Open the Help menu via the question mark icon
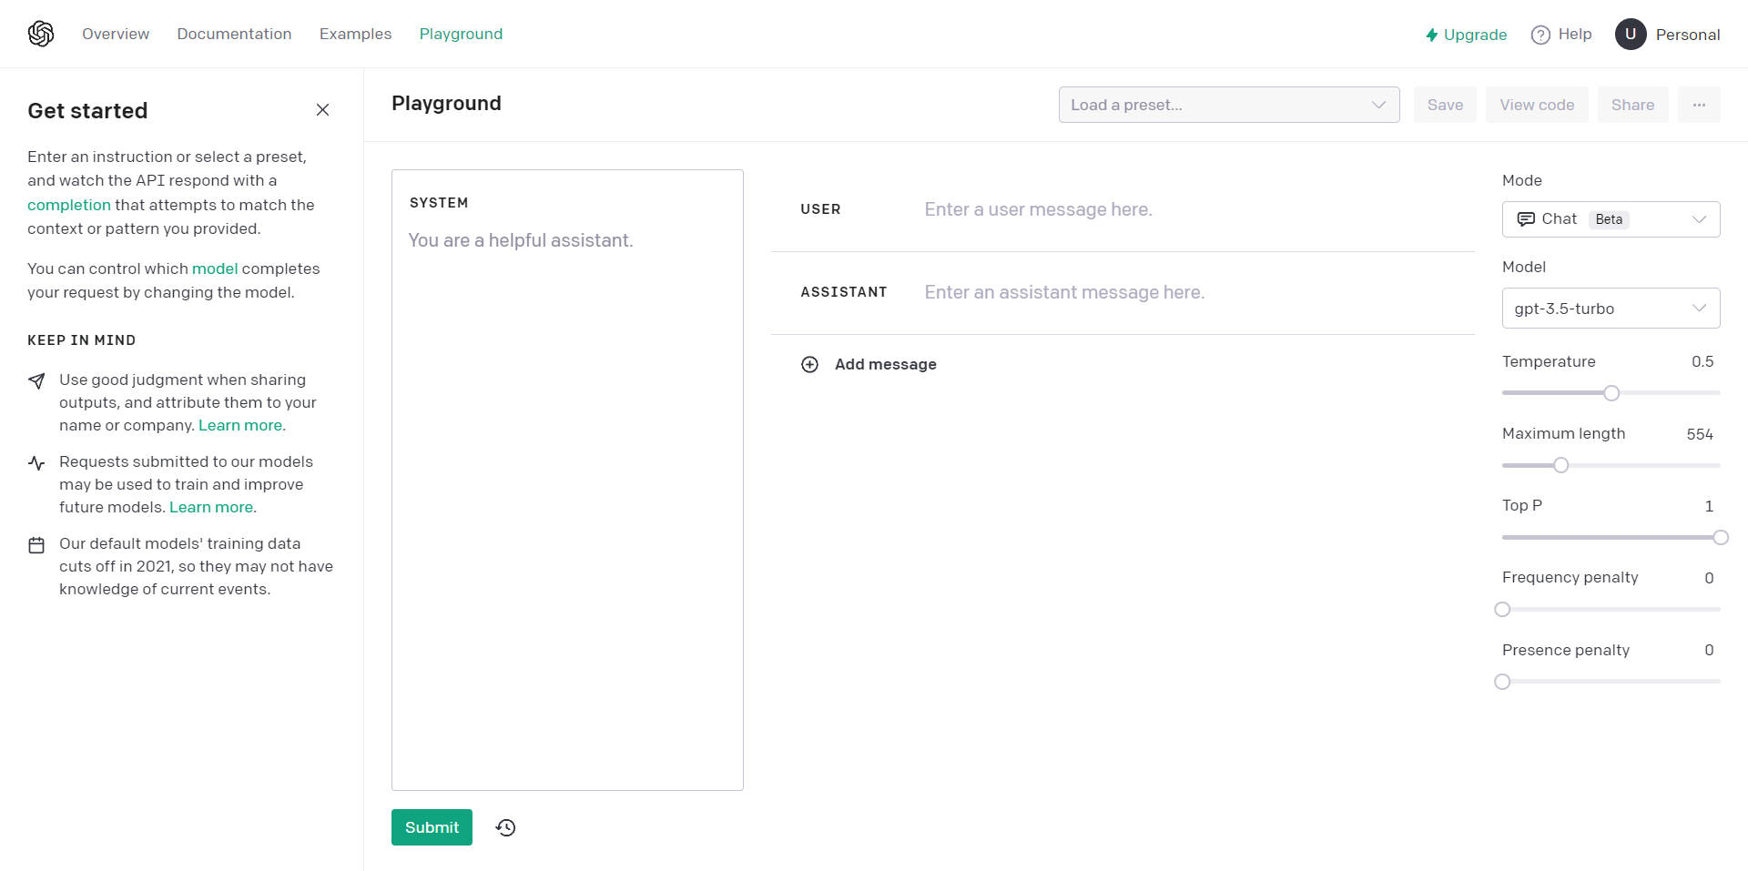Image resolution: width=1748 pixels, height=871 pixels. [x=1540, y=34]
